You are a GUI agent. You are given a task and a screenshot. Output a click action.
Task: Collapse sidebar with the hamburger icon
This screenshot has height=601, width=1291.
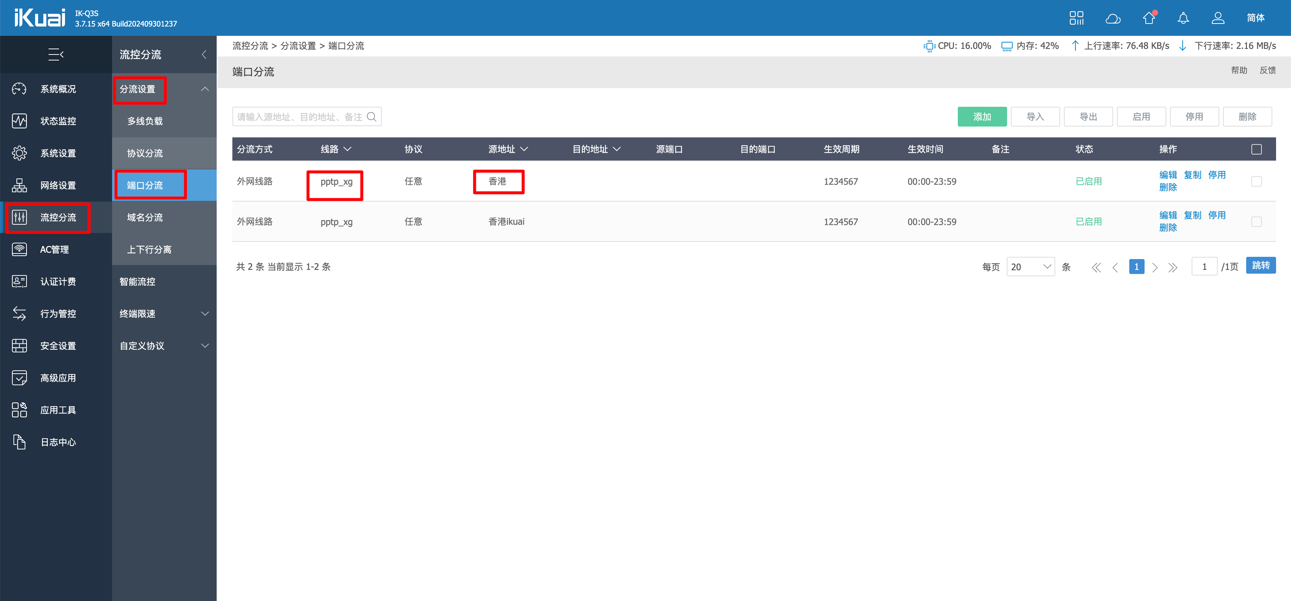click(x=56, y=54)
